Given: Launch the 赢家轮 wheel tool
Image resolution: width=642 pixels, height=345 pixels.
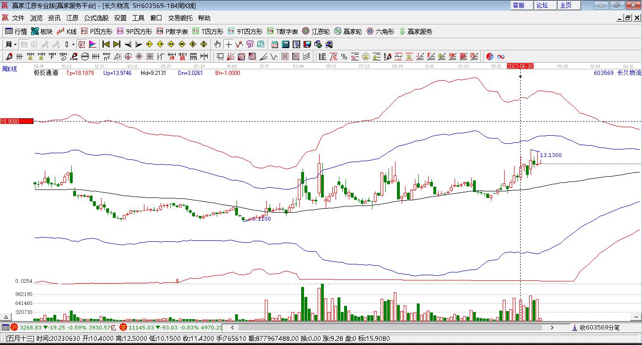Looking at the screenshot, I should point(348,32).
